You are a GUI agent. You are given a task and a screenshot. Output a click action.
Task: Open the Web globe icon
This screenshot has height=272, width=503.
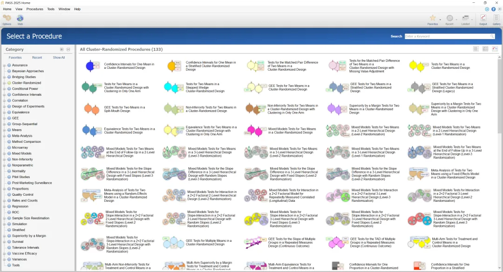tap(20, 19)
